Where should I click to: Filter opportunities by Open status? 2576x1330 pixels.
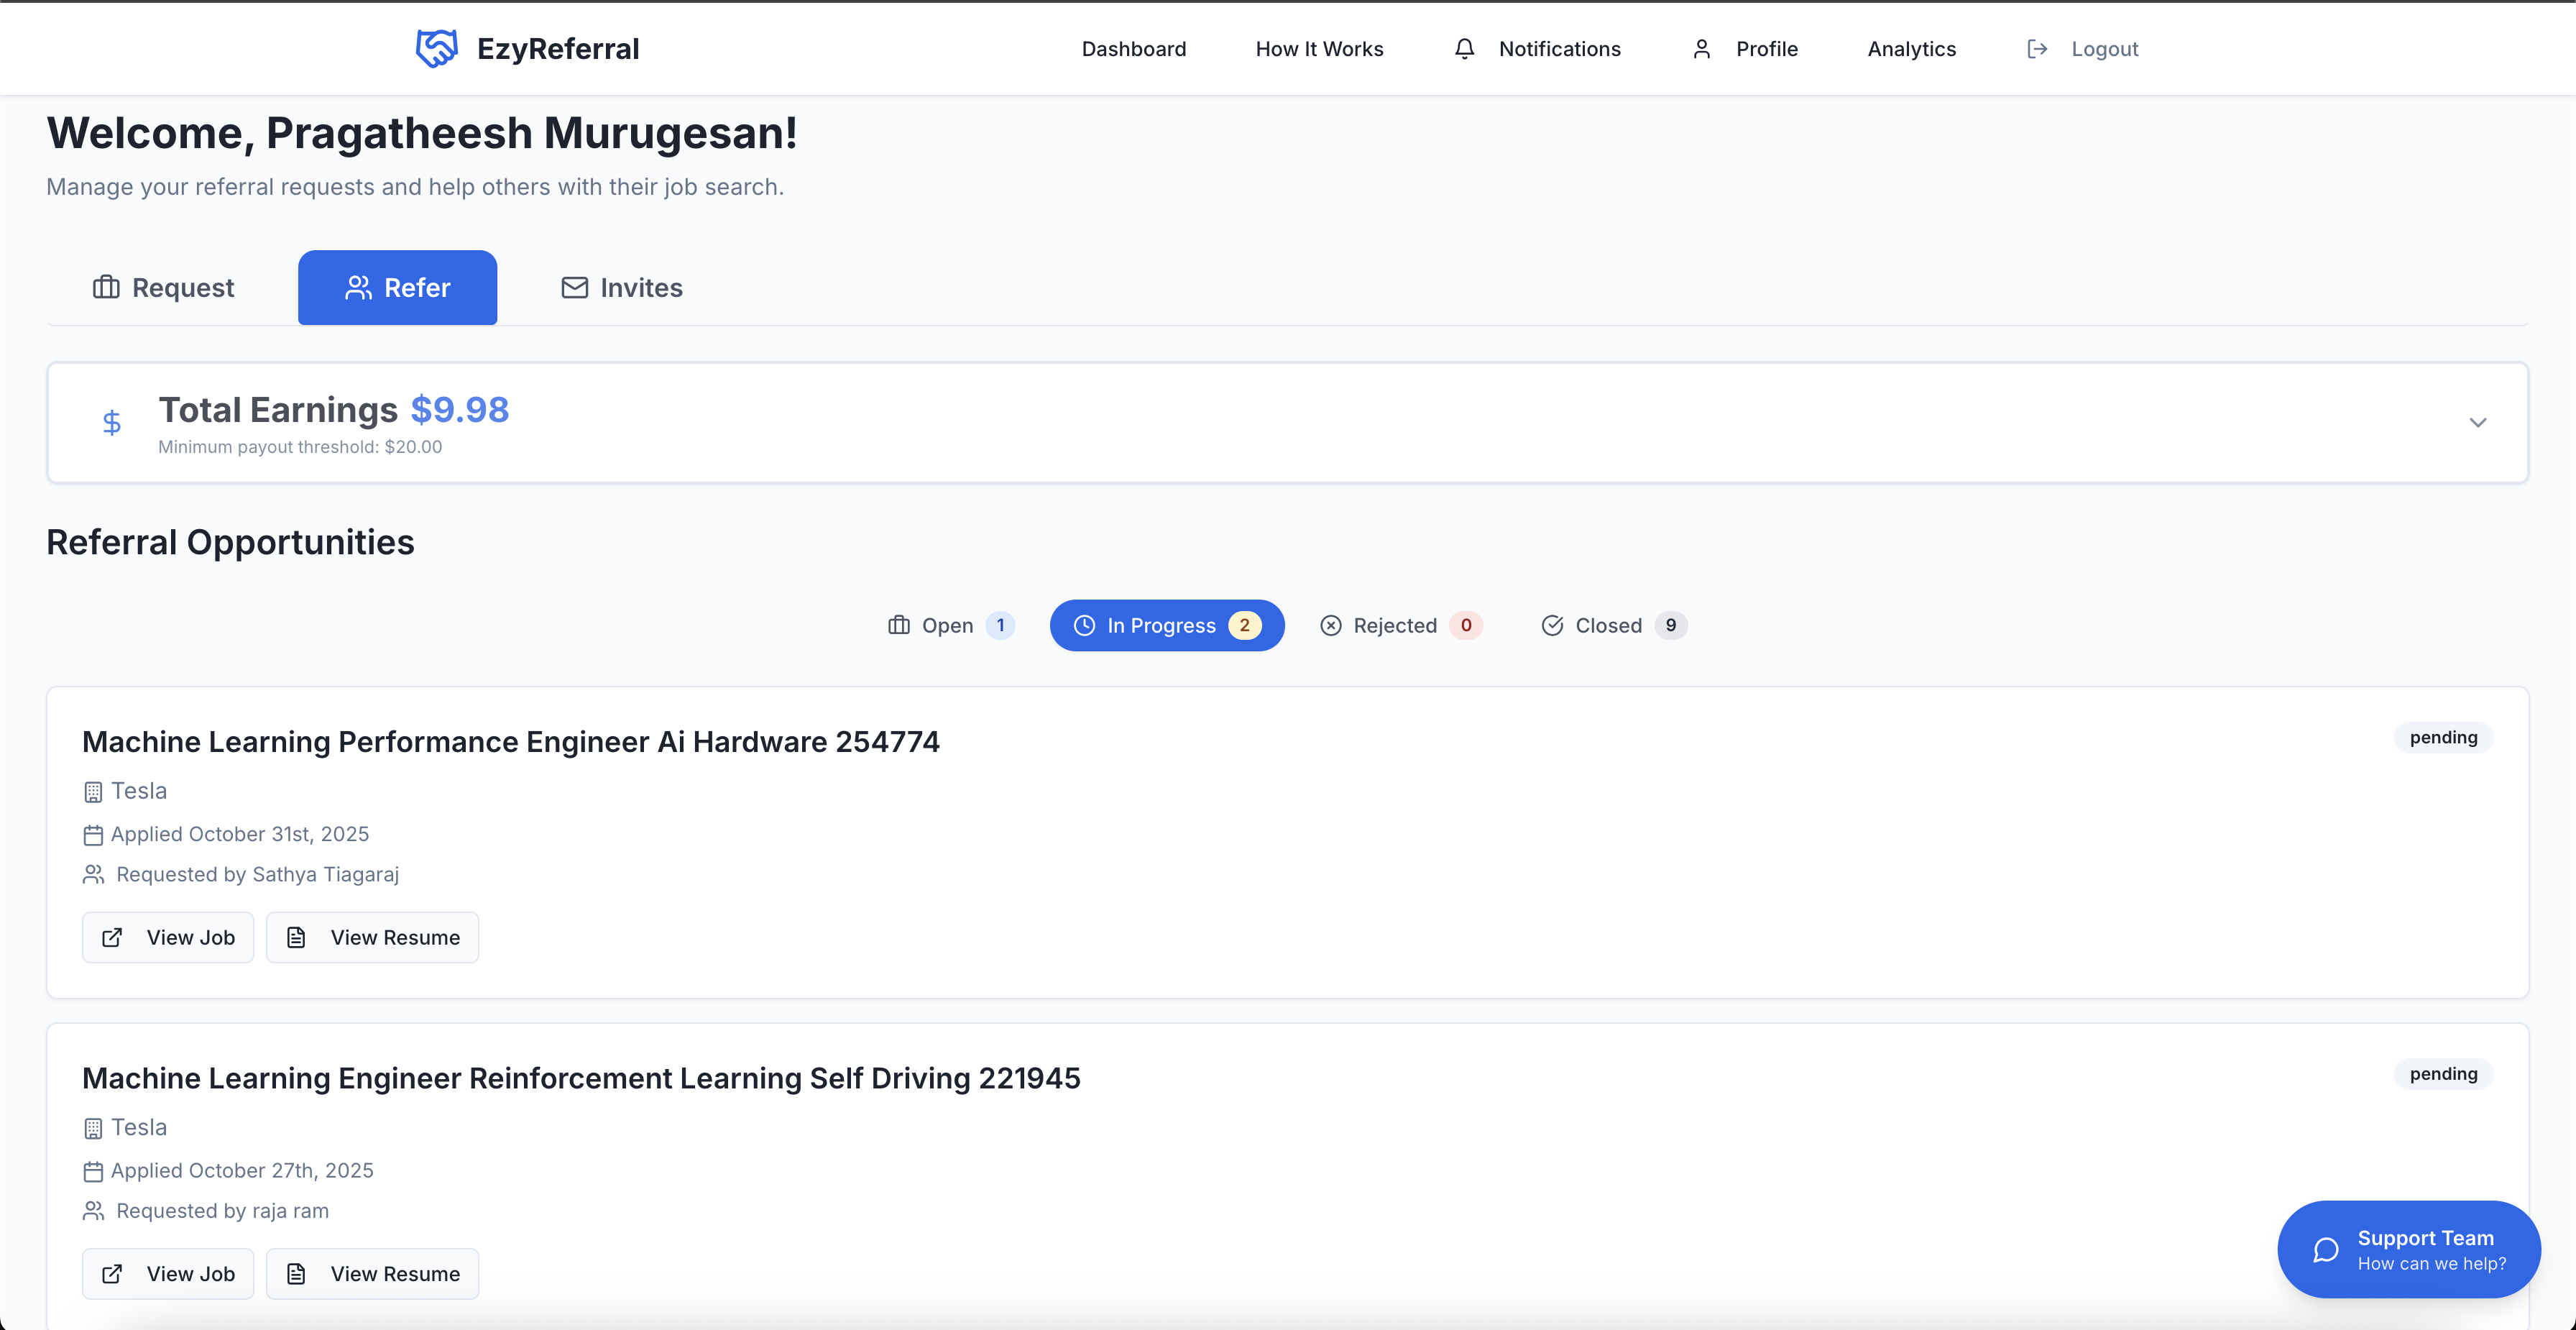click(x=949, y=625)
